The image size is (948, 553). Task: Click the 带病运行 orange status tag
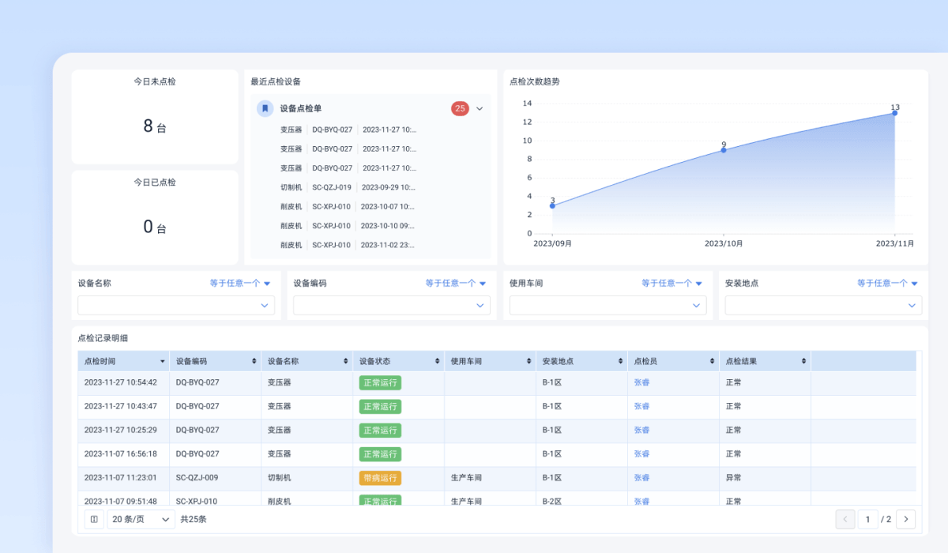(x=380, y=478)
